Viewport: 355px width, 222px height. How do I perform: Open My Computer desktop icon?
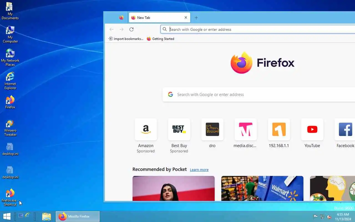pyautogui.click(x=10, y=34)
